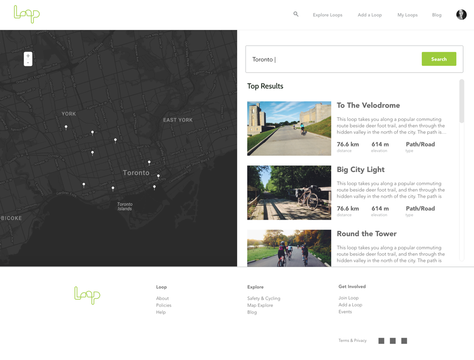Open Safety & Cycling link
This screenshot has height=360, width=474.
(x=264, y=298)
